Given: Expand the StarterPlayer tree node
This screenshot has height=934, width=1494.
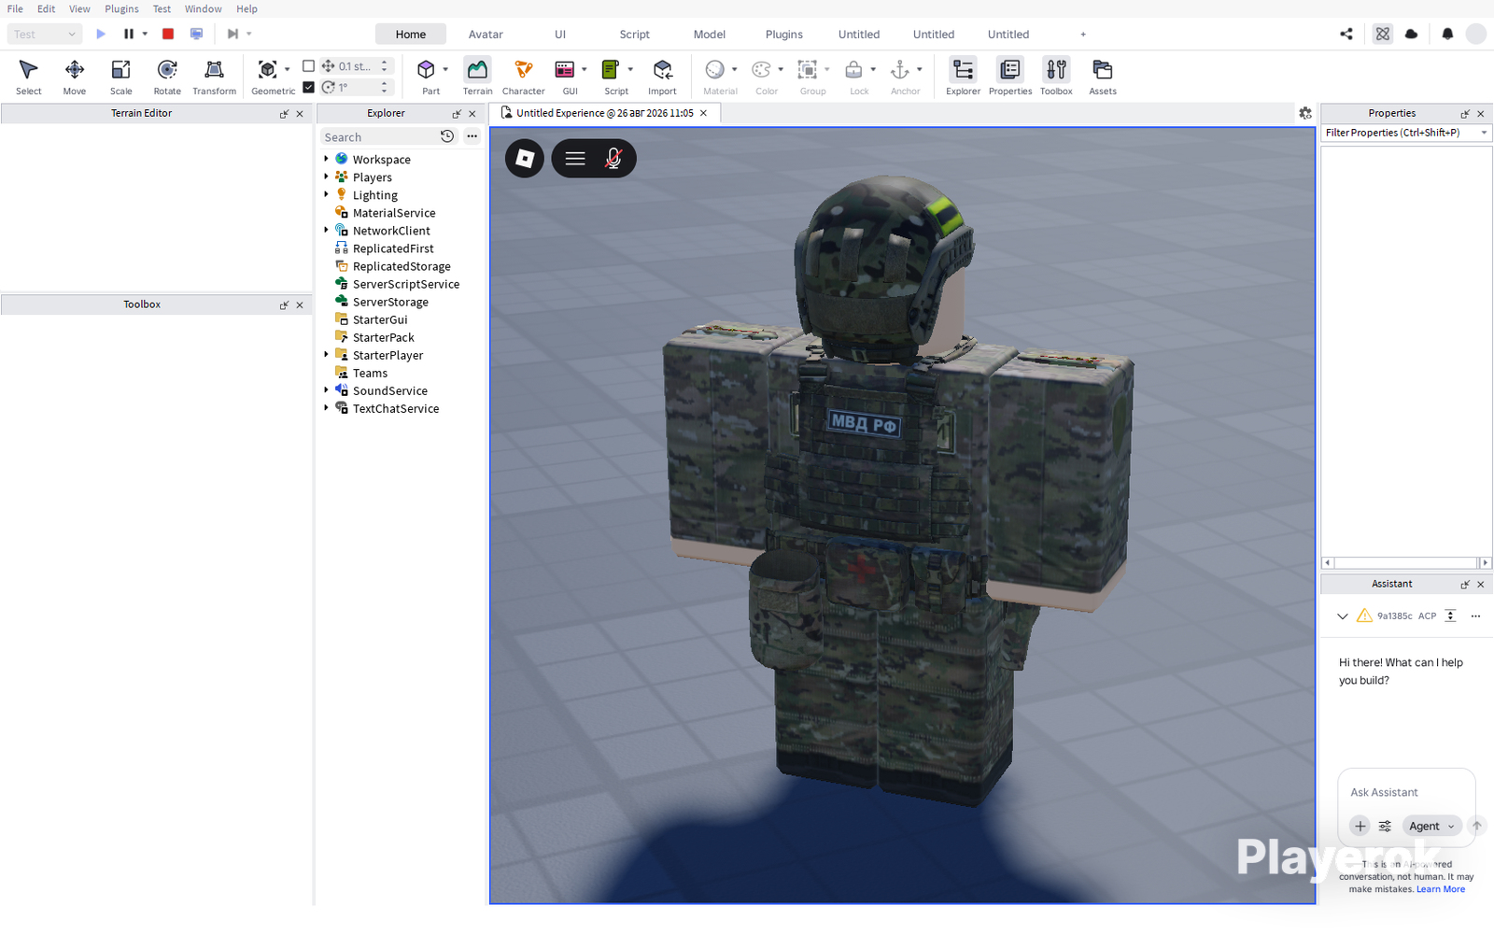Looking at the screenshot, I should tap(326, 354).
